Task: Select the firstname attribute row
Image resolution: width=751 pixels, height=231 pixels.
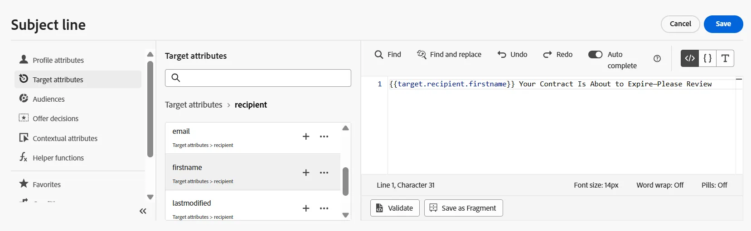Action: click(x=253, y=172)
